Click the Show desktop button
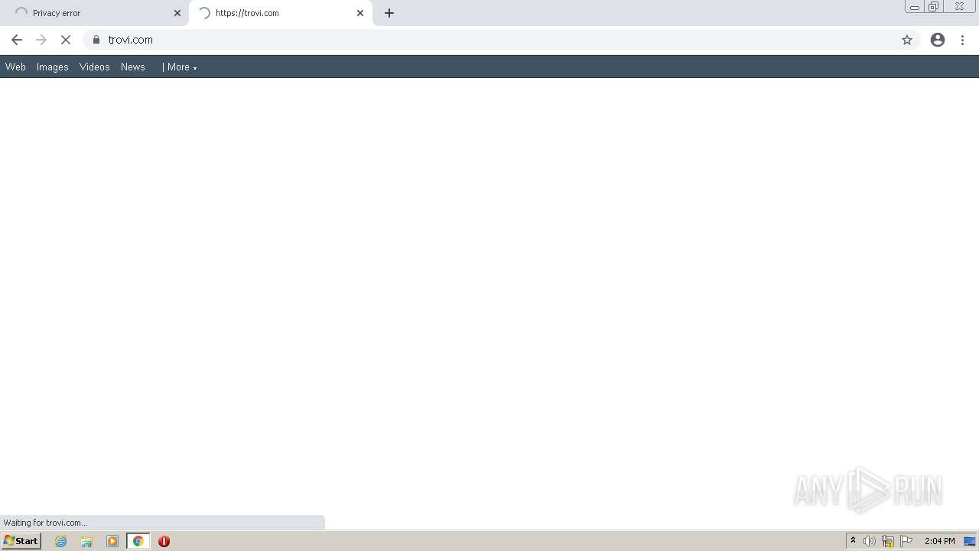This screenshot has height=551, width=979. (x=970, y=541)
